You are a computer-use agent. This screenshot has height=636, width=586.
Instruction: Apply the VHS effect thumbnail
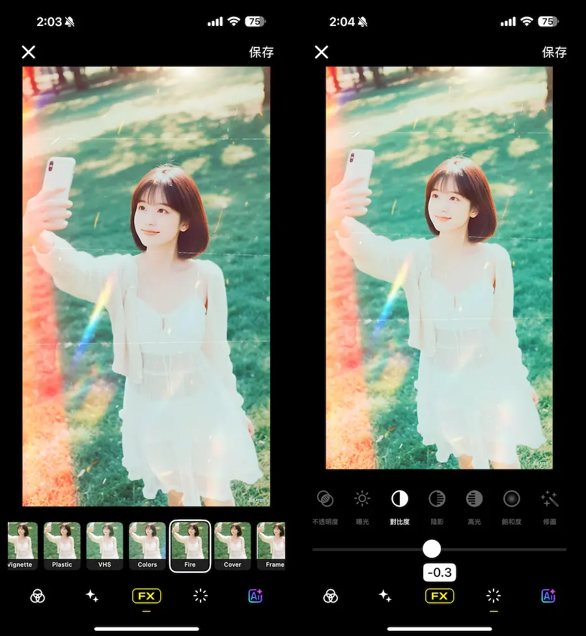[x=105, y=546]
